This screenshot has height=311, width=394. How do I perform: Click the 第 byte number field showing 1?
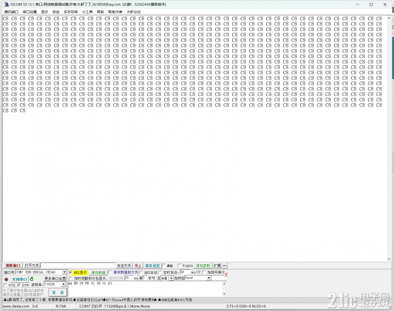pos(145,278)
